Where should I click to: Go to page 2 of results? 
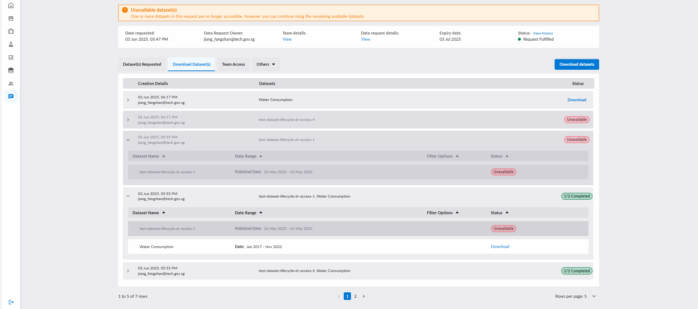tap(355, 296)
